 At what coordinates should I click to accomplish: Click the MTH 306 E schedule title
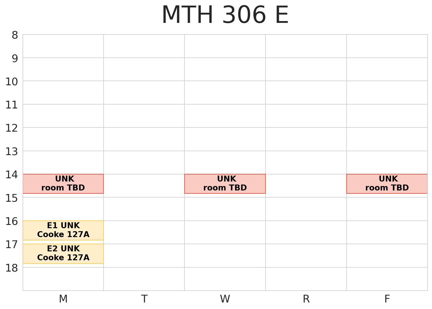(225, 15)
